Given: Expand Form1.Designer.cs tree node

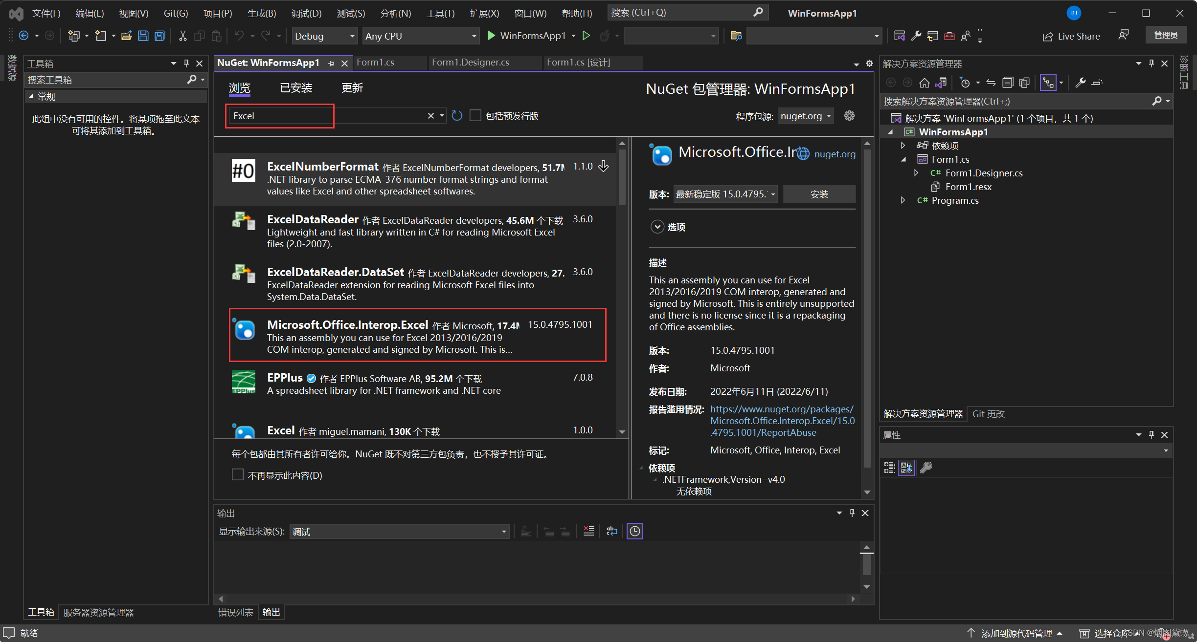Looking at the screenshot, I should [916, 172].
